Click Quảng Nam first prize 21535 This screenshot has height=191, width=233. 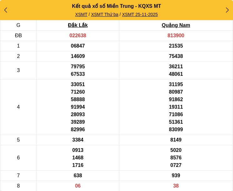[176, 46]
